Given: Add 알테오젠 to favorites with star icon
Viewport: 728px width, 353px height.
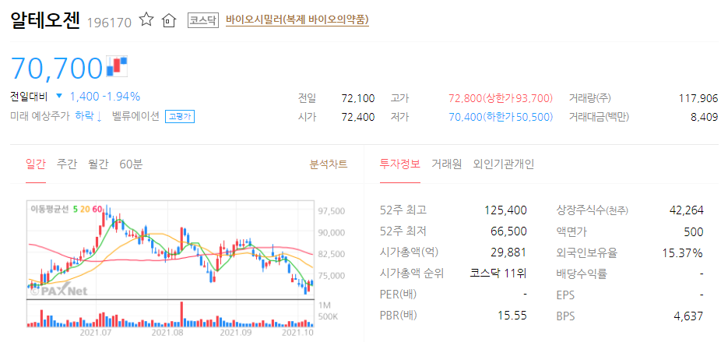Looking at the screenshot, I should click(146, 19).
